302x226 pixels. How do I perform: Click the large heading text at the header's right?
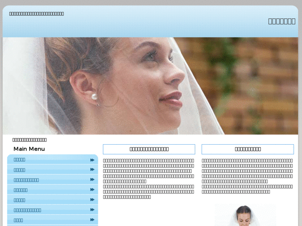click(x=282, y=21)
